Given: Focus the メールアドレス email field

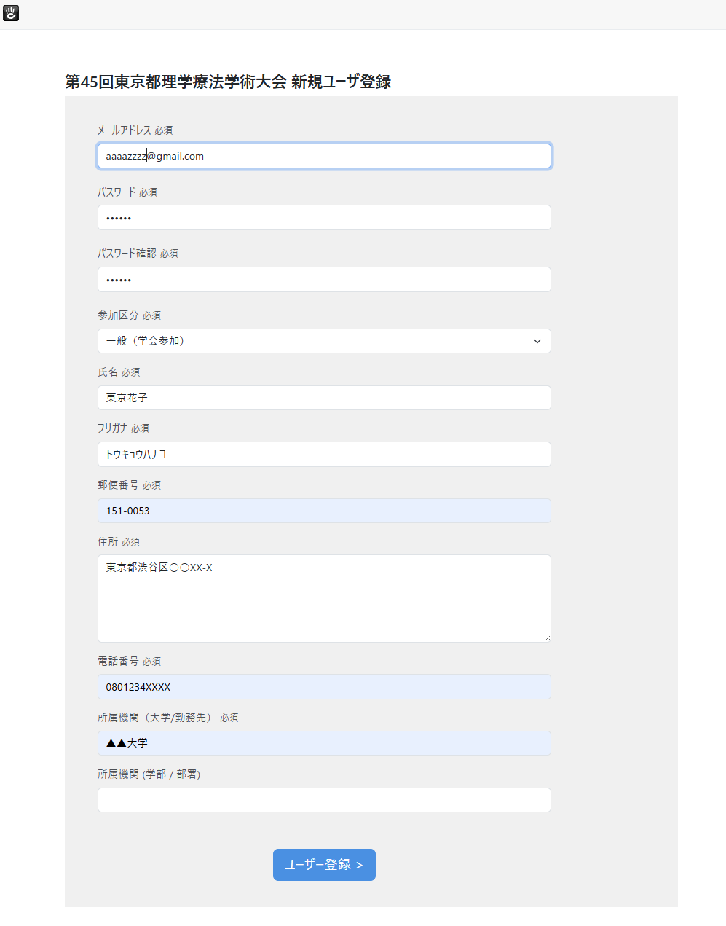Looking at the screenshot, I should [x=324, y=156].
